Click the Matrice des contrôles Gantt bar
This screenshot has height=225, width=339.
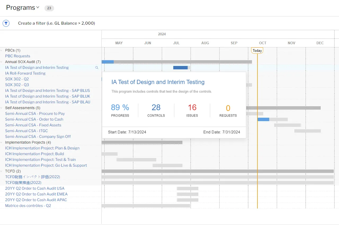[x=146, y=206]
